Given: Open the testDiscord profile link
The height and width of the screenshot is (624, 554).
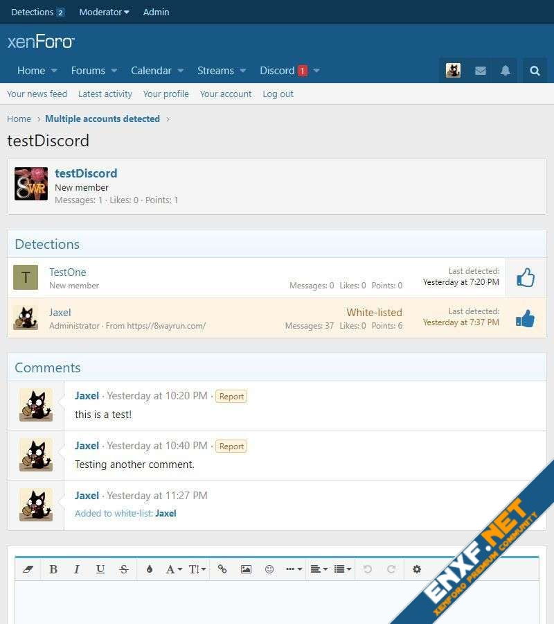Looking at the screenshot, I should [x=86, y=173].
